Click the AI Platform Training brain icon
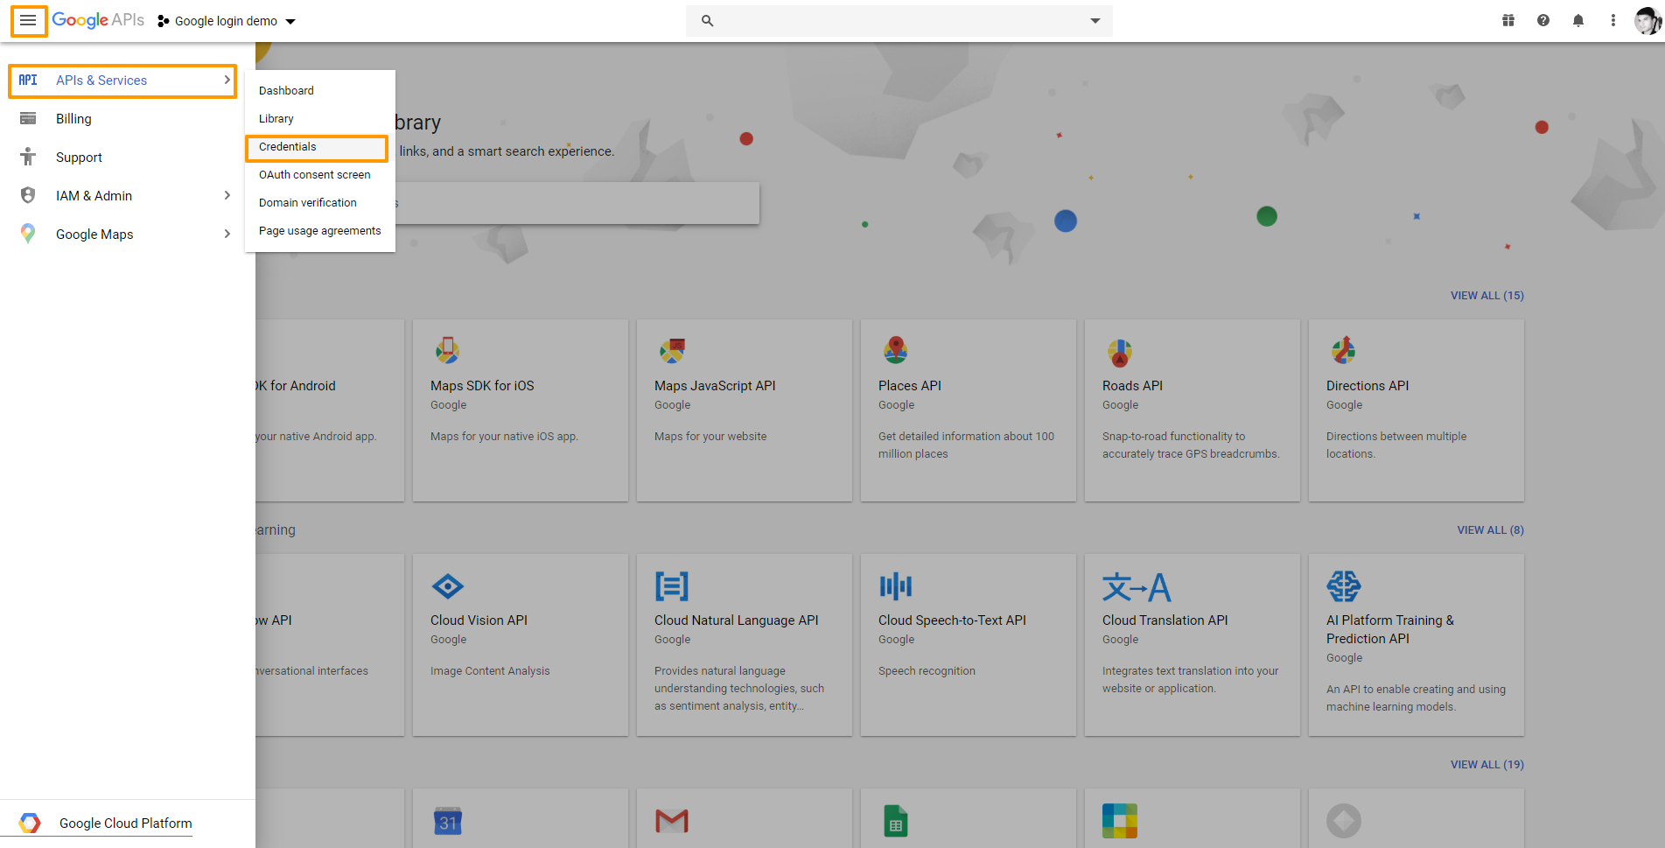This screenshot has width=1665, height=848. (x=1344, y=585)
